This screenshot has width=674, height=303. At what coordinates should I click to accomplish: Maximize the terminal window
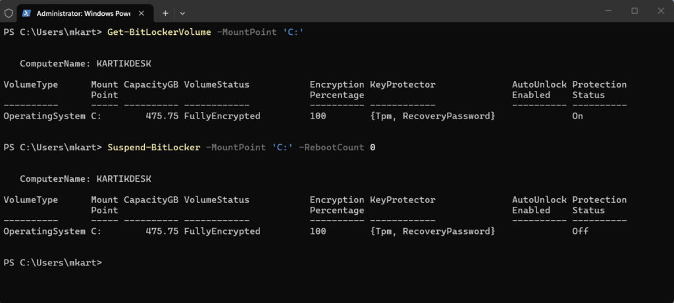tap(635, 11)
